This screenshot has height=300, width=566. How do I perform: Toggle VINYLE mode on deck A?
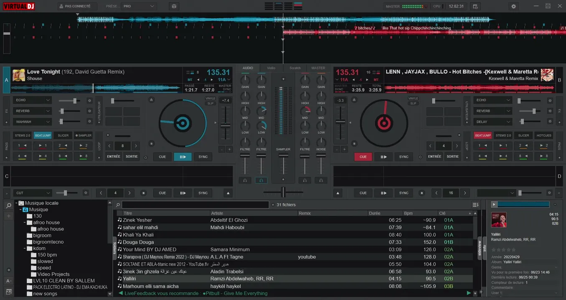211,99
